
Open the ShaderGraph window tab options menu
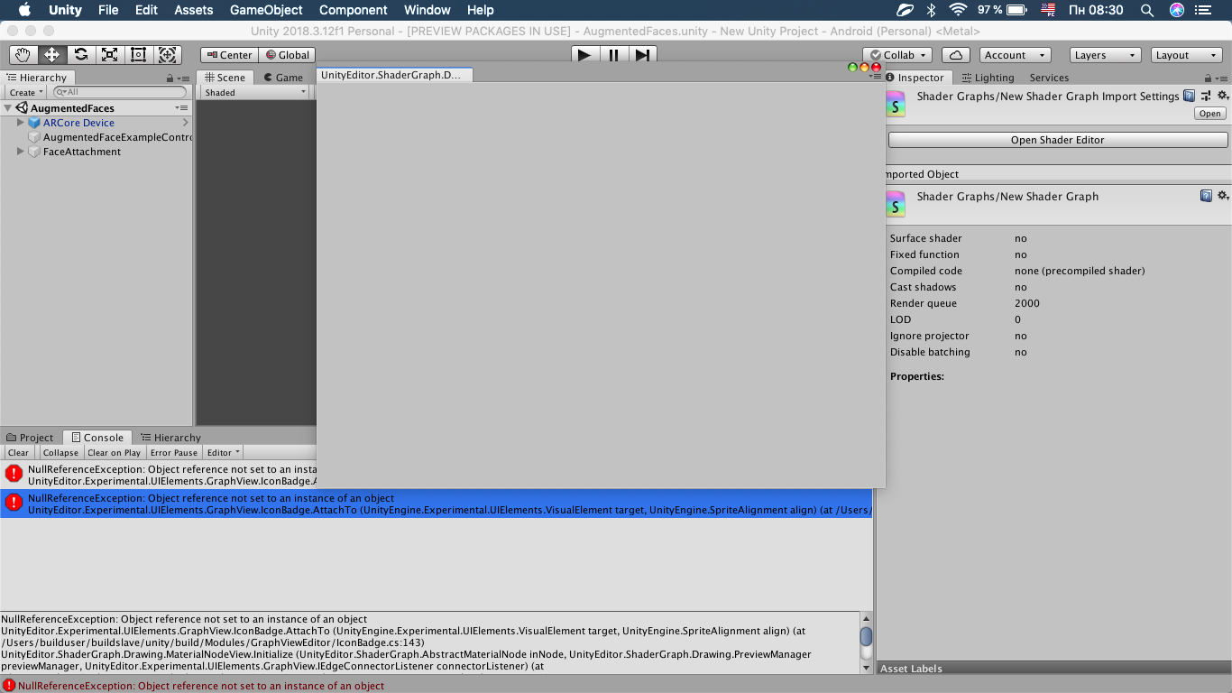coord(876,77)
